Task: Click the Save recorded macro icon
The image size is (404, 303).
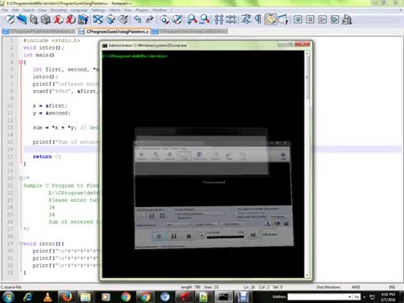Action: click(x=347, y=19)
